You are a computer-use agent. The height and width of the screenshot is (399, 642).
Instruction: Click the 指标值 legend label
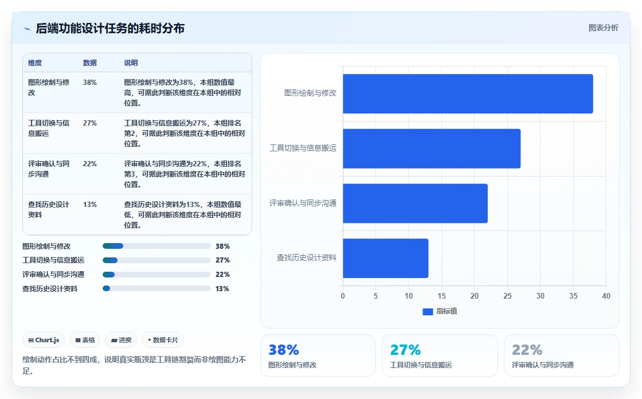[447, 311]
